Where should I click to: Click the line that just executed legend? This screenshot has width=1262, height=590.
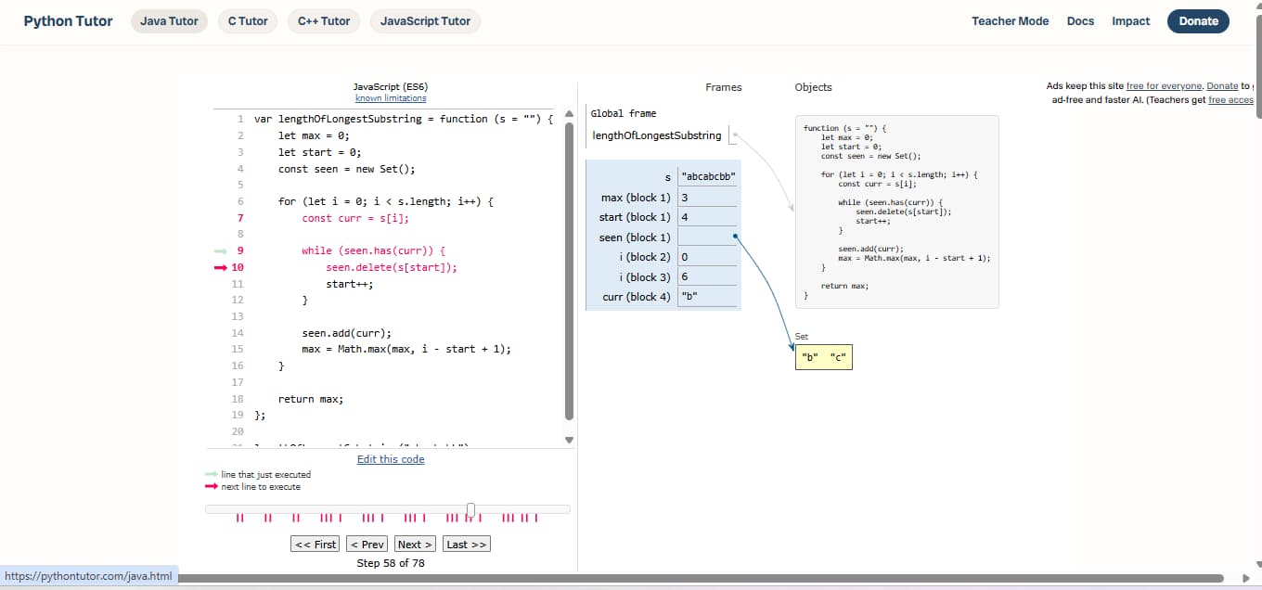265,475
